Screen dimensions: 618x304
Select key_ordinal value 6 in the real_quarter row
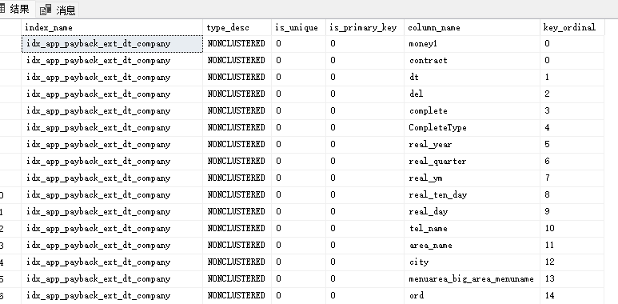pos(572,162)
